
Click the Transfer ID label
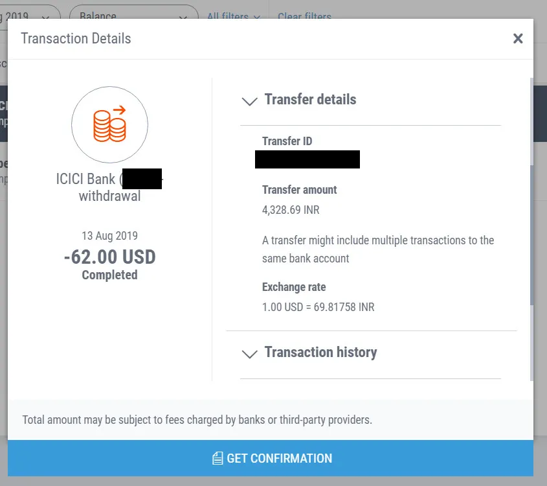tap(287, 141)
